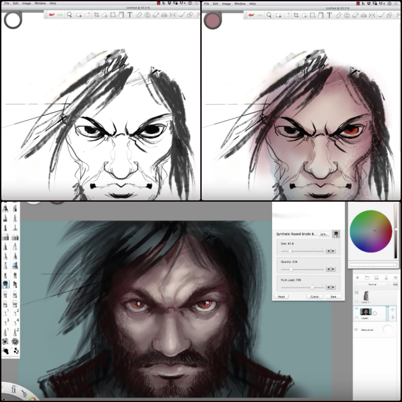Enable Perspective guide in top-right window toolbar
The height and width of the screenshot is (402, 402).
[x=363, y=15]
